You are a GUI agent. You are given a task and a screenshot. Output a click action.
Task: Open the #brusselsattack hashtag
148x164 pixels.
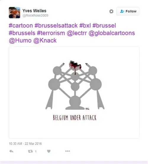coord(56,25)
